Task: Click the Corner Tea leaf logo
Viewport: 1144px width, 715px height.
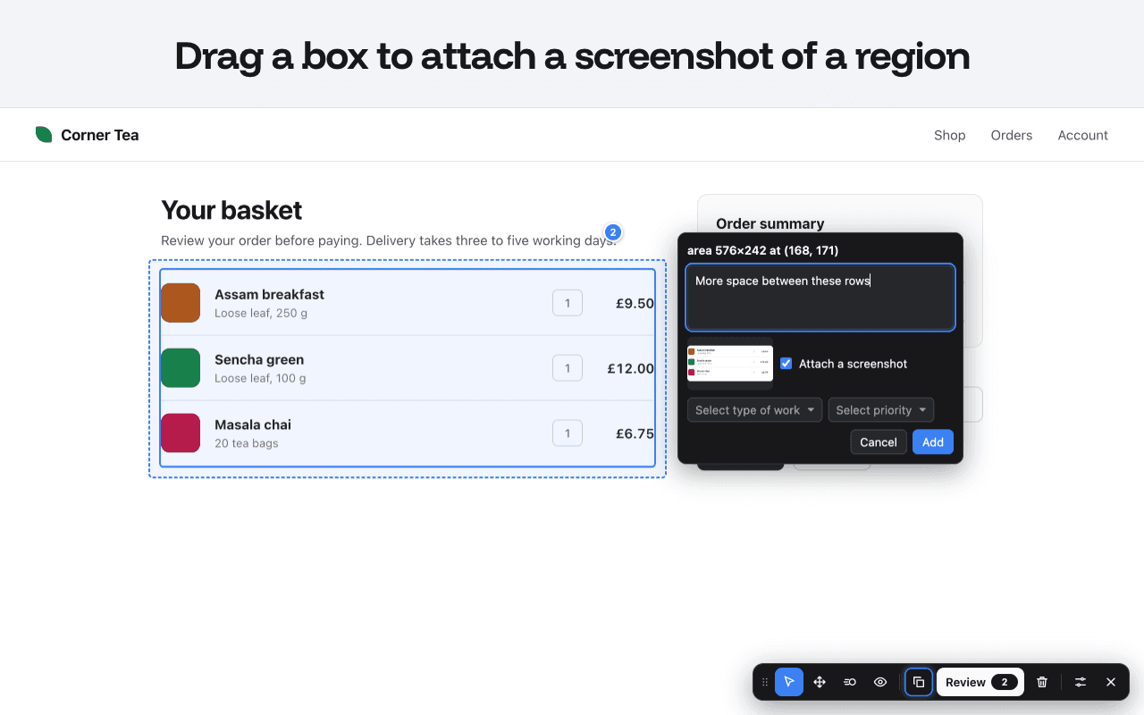Action: (x=44, y=135)
